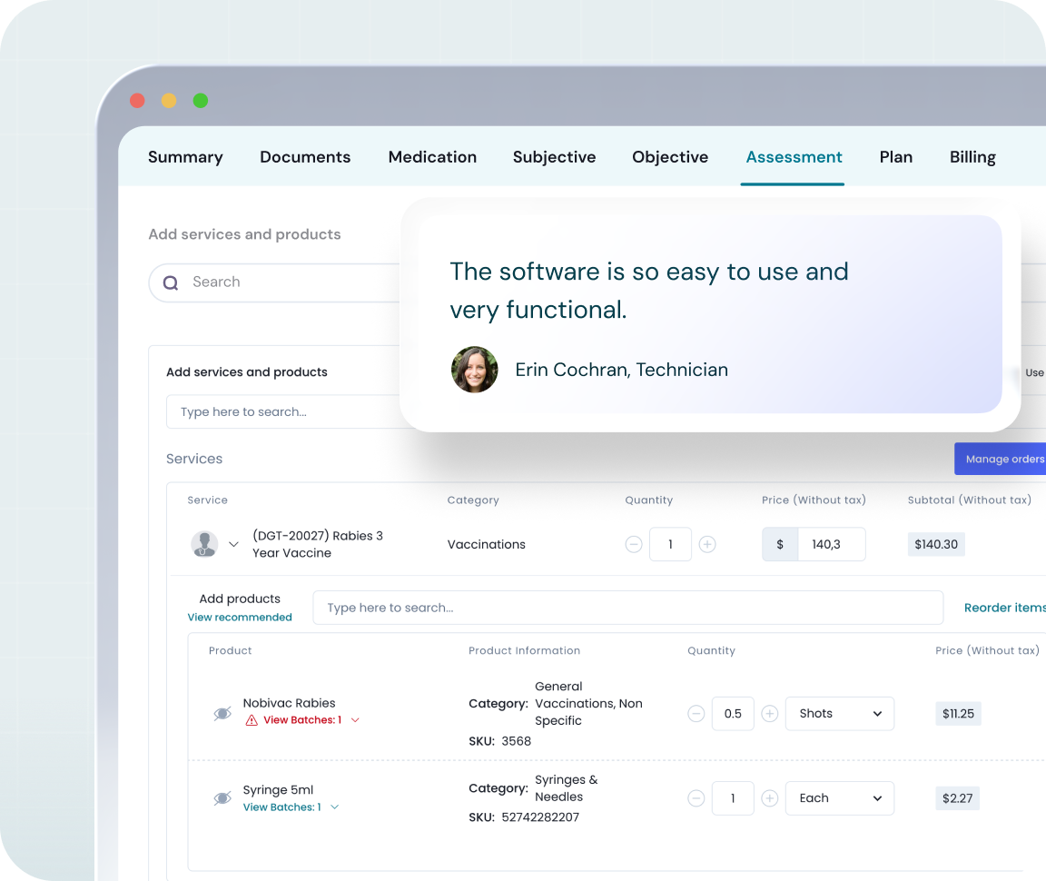Click the Vaccinations category cell

(487, 545)
